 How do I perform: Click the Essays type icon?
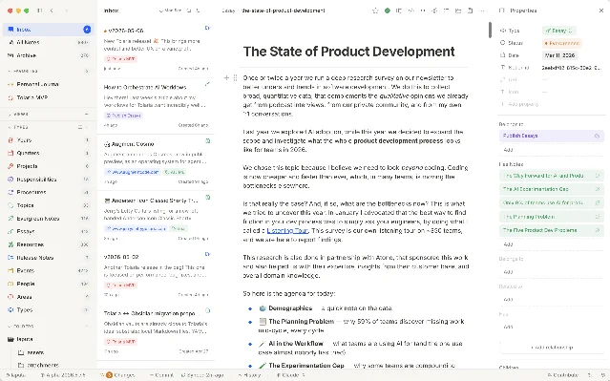click(x=11, y=231)
